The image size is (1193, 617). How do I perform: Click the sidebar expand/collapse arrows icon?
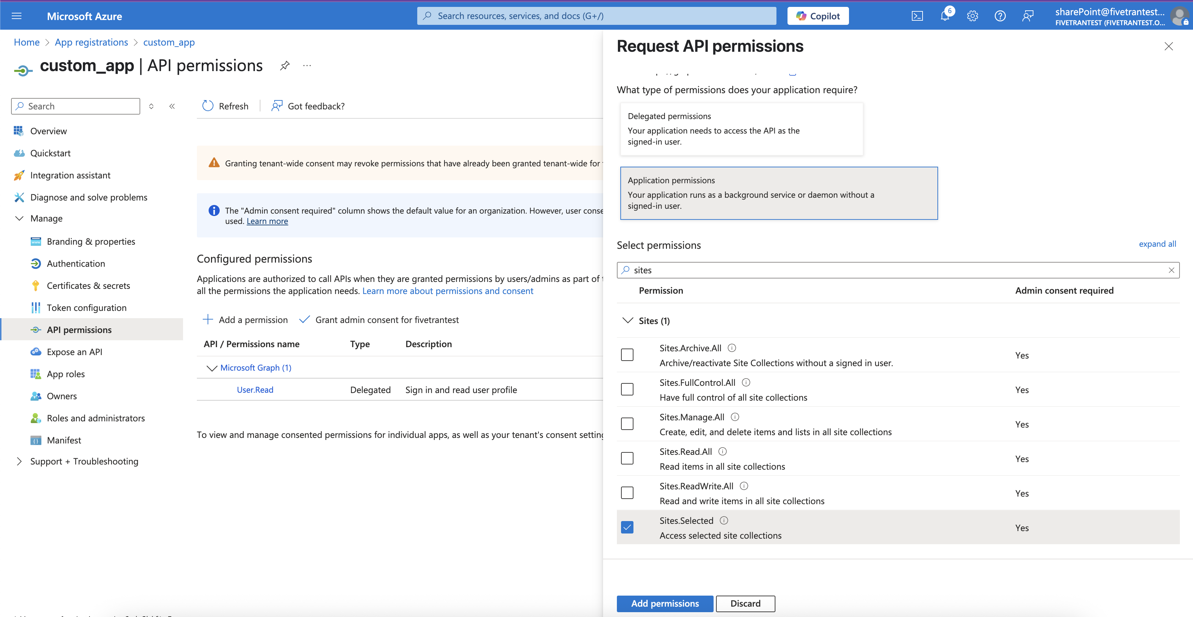(151, 106)
